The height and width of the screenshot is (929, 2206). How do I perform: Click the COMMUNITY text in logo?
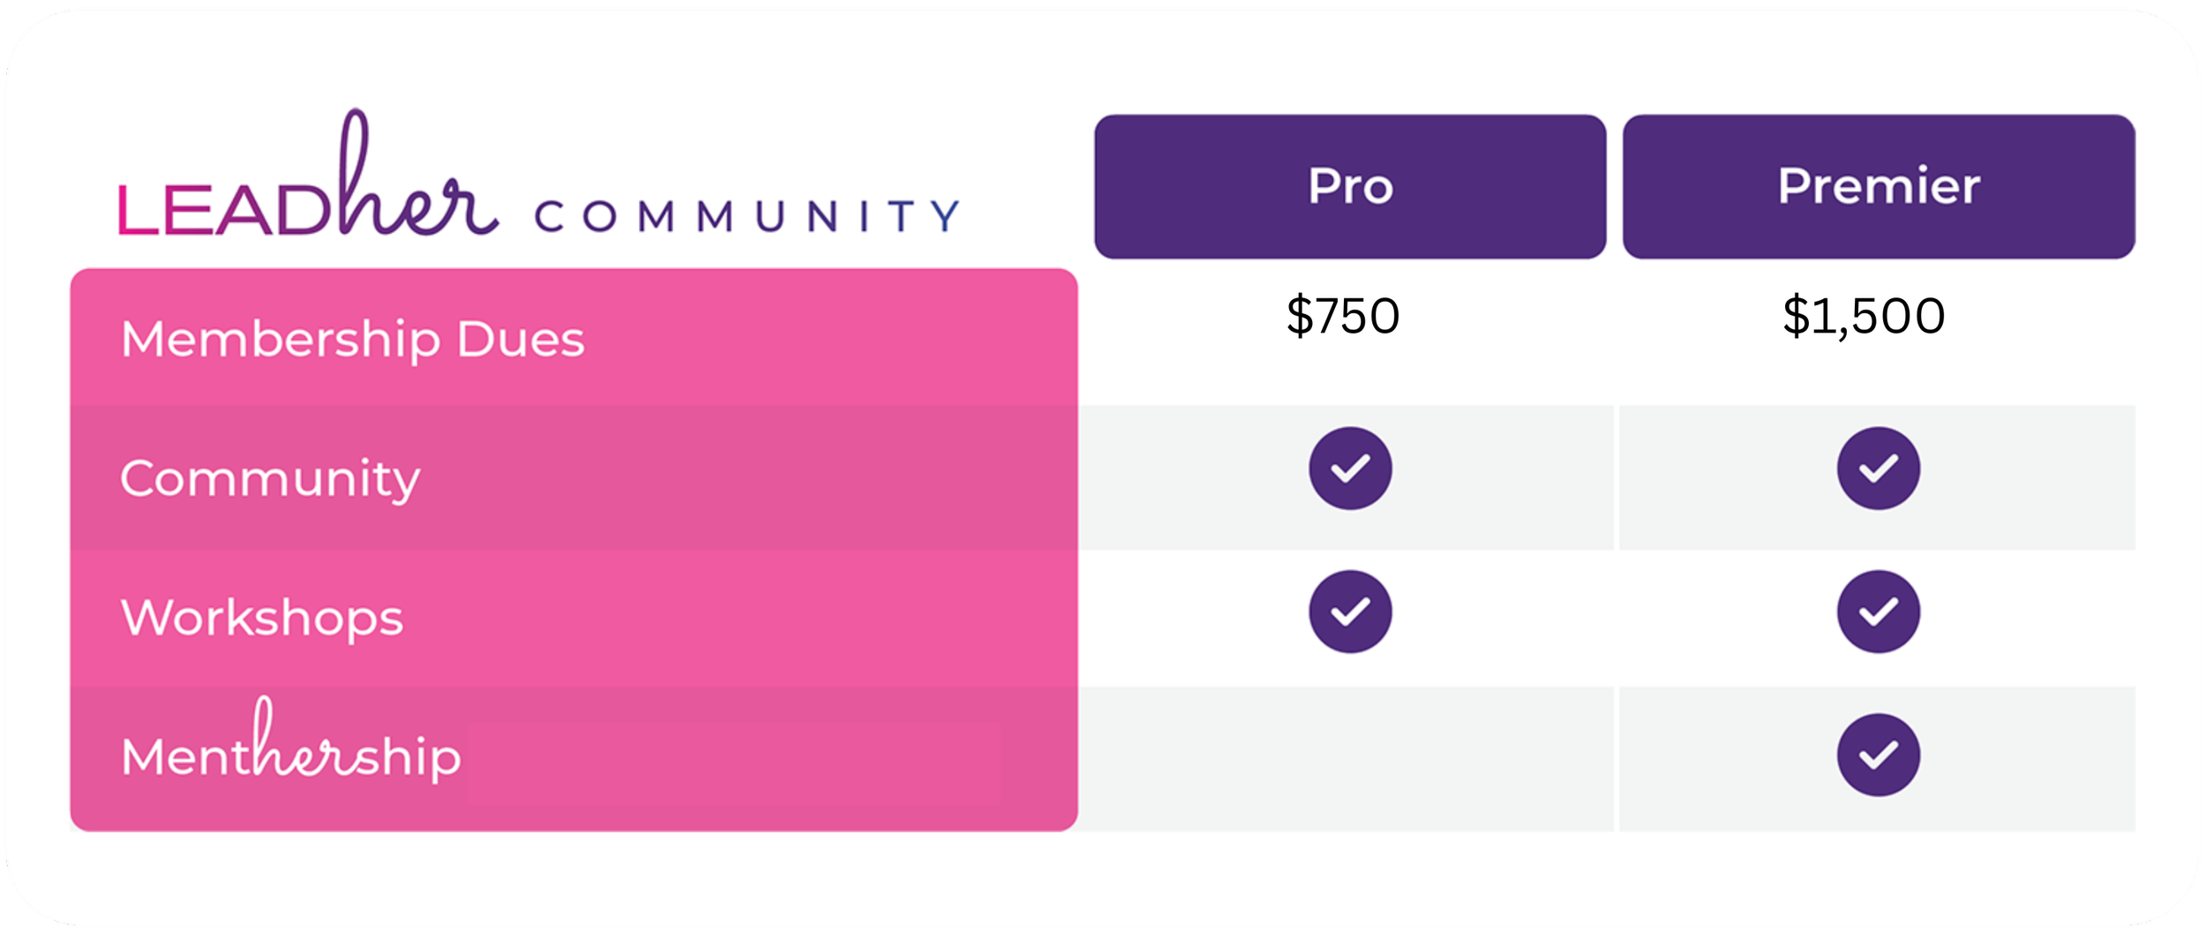[747, 216]
